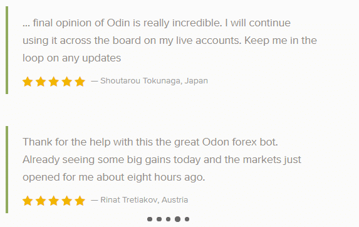Click second star in Shoutarou Tokunaga's rating
The height and width of the screenshot is (227, 359).
coord(41,82)
